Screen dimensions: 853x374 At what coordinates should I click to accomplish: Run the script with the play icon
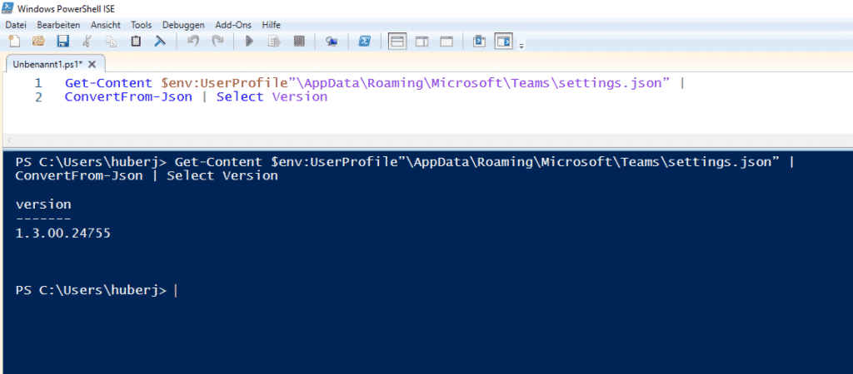(250, 42)
